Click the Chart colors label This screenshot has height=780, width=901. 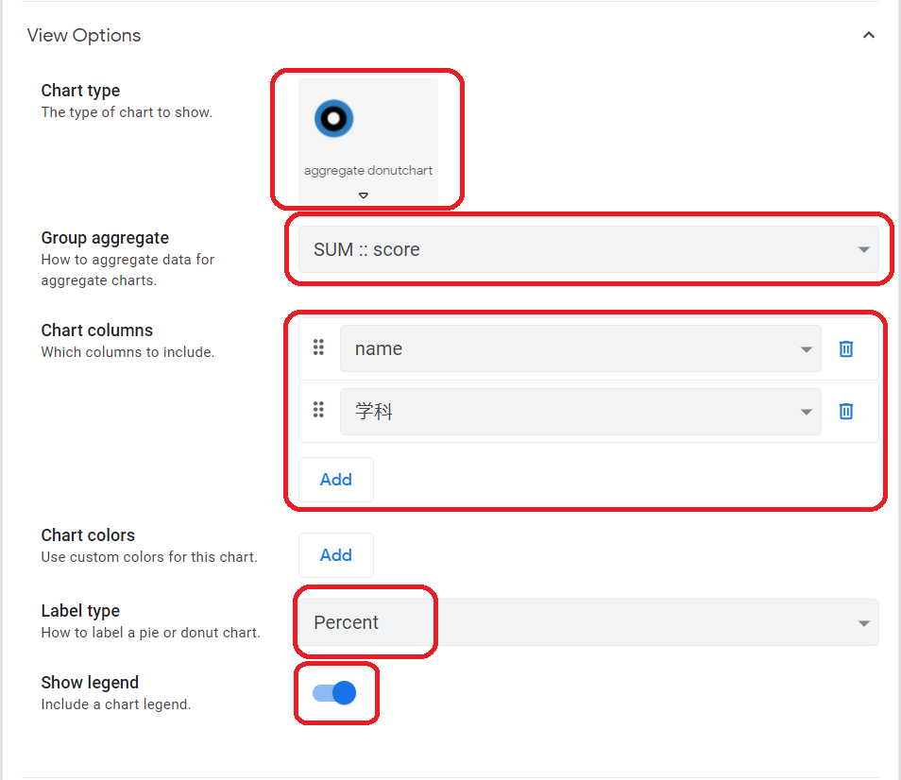(x=88, y=534)
